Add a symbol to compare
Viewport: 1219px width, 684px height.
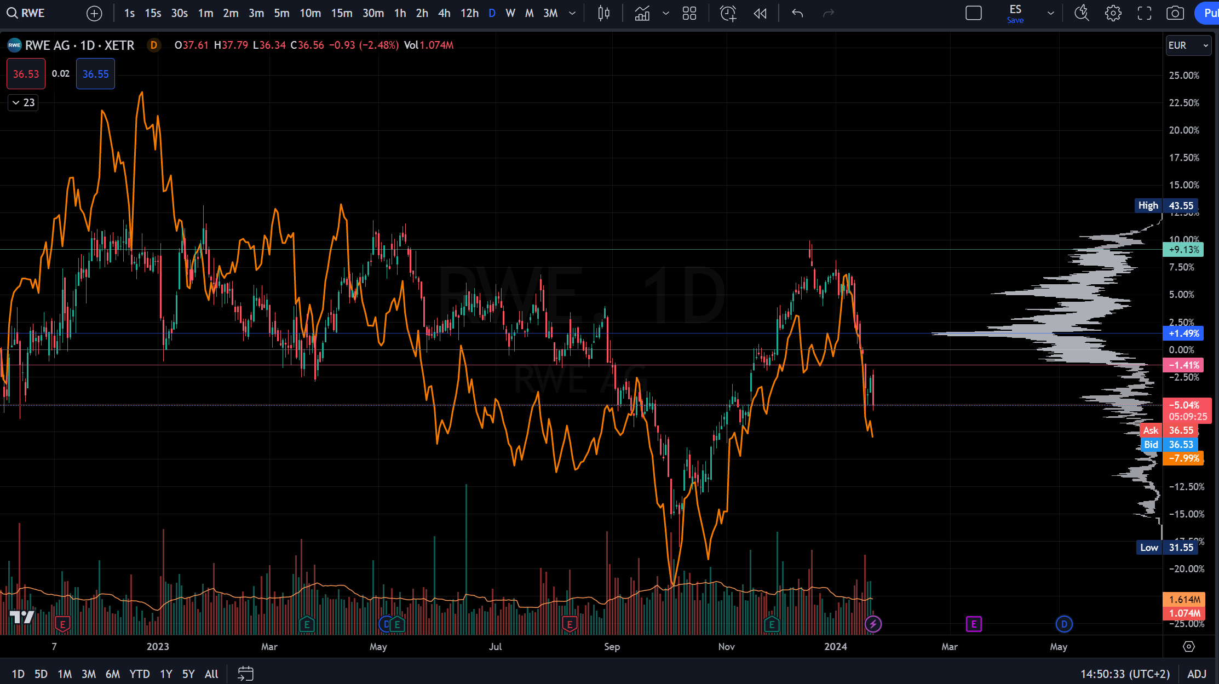[x=94, y=13]
